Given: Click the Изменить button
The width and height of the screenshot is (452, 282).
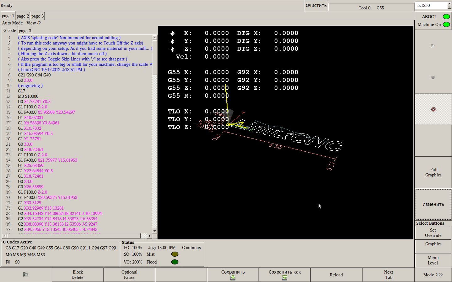Looking at the screenshot, I should pos(433,204).
